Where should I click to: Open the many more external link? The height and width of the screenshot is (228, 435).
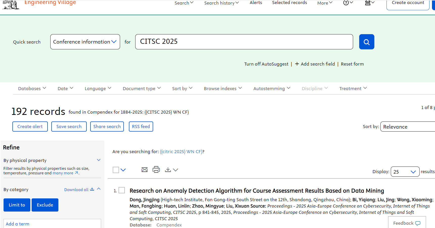click(x=65, y=173)
